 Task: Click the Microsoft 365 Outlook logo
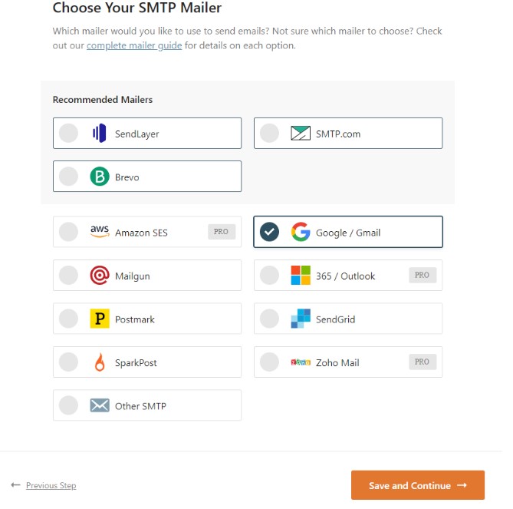301,275
